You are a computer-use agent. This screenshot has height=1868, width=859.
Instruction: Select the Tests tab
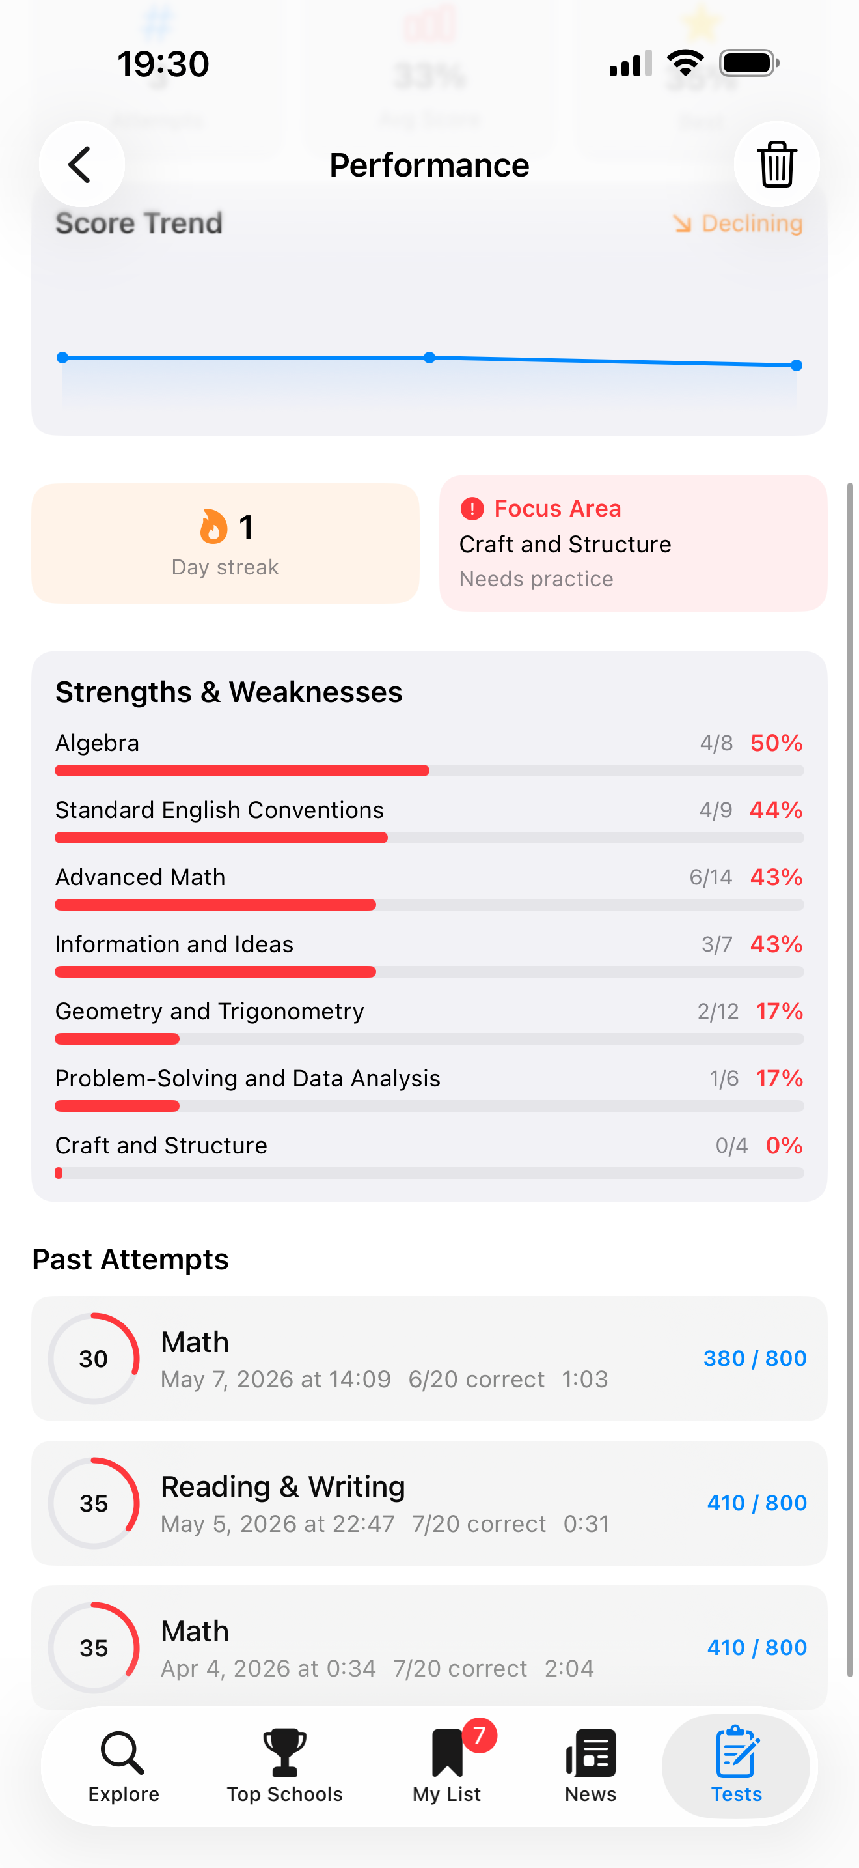pyautogui.click(x=736, y=1766)
